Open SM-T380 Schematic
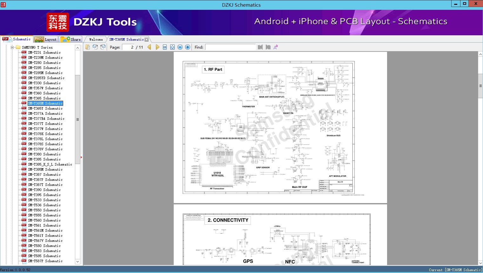This screenshot has height=273, width=483. (x=44, y=154)
